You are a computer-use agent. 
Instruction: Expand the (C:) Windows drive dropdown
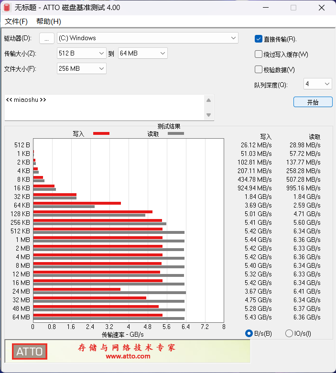pyautogui.click(x=147, y=38)
